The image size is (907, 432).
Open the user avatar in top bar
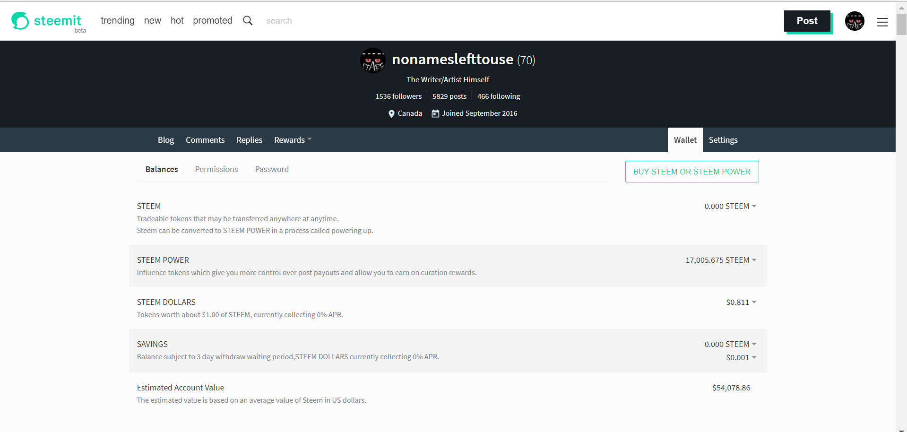(855, 21)
